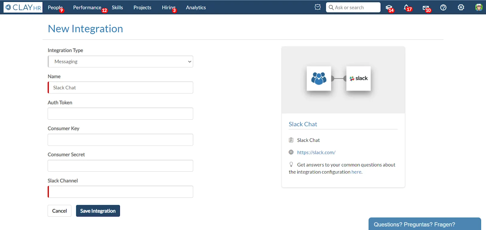The width and height of the screenshot is (486, 230).
Task: Click the clipboard description icon
Action: [x=291, y=140]
